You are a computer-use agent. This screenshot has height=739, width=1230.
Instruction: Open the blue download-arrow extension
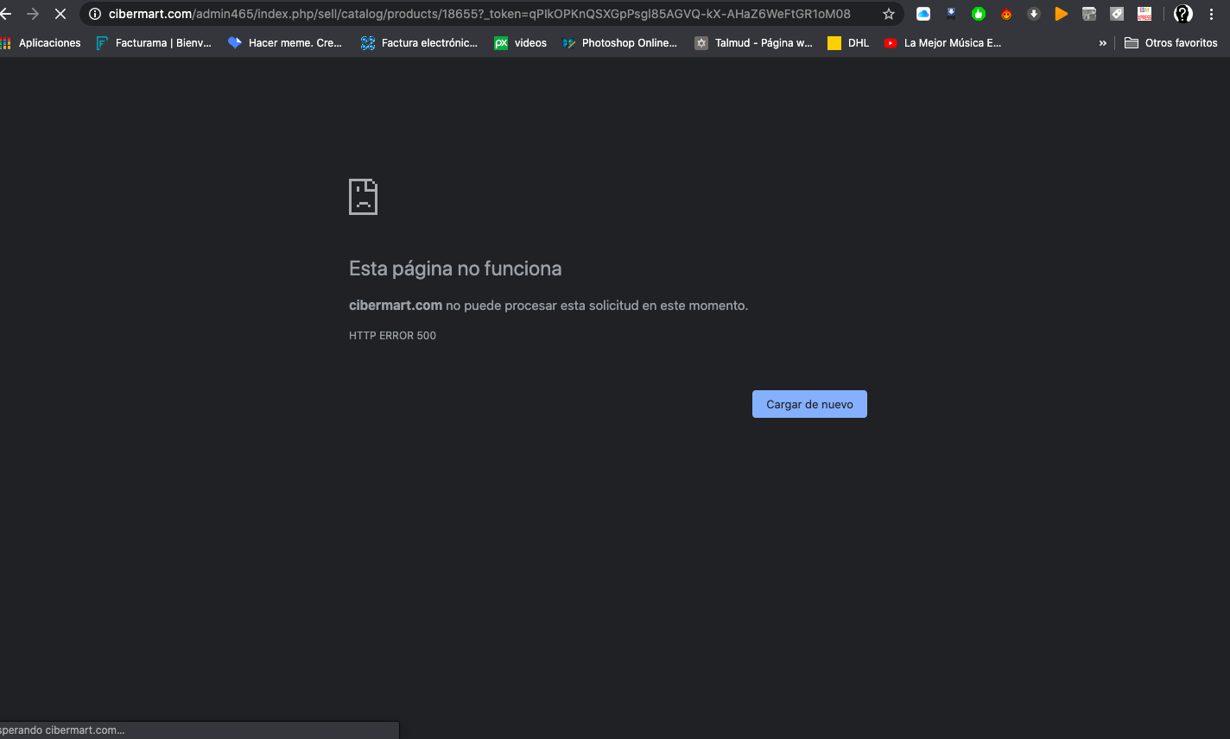[951, 14]
